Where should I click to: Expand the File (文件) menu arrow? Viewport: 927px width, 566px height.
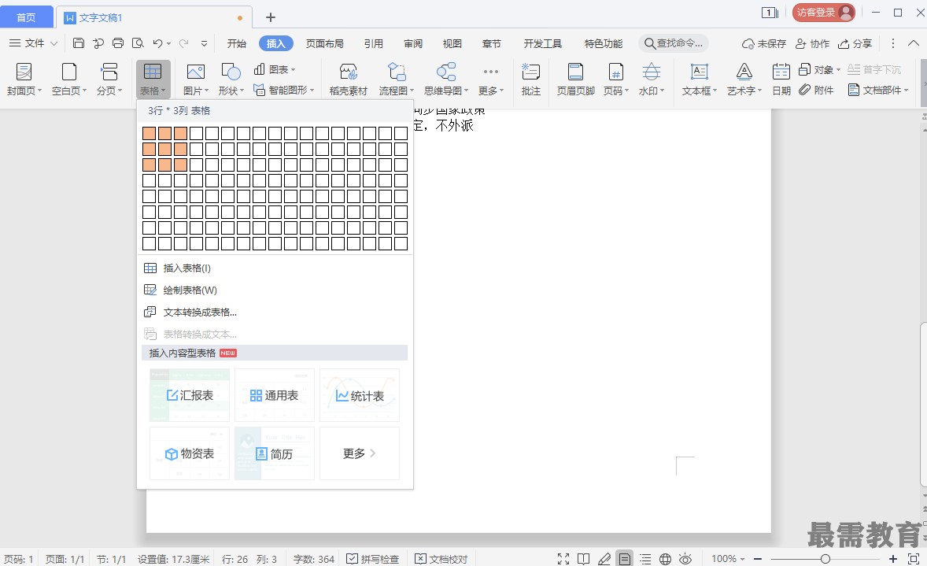(54, 43)
